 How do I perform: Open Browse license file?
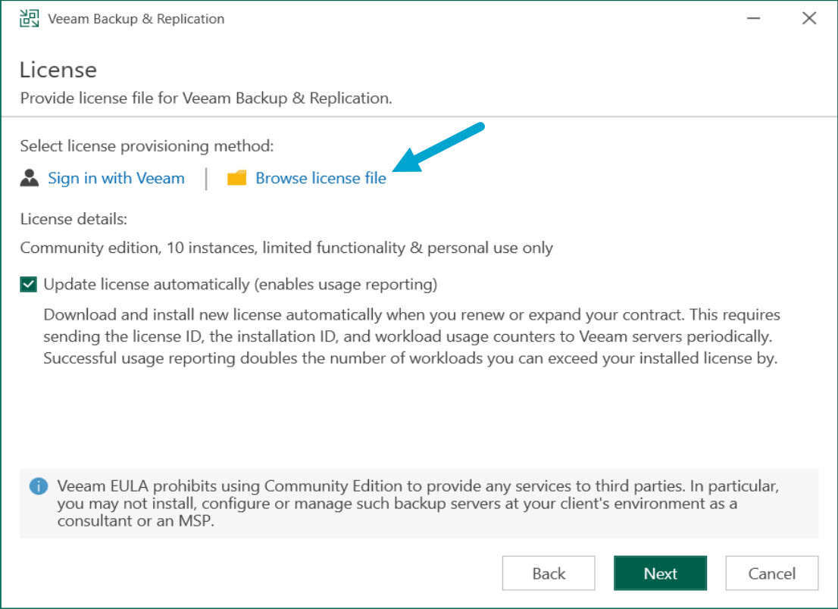coord(321,177)
